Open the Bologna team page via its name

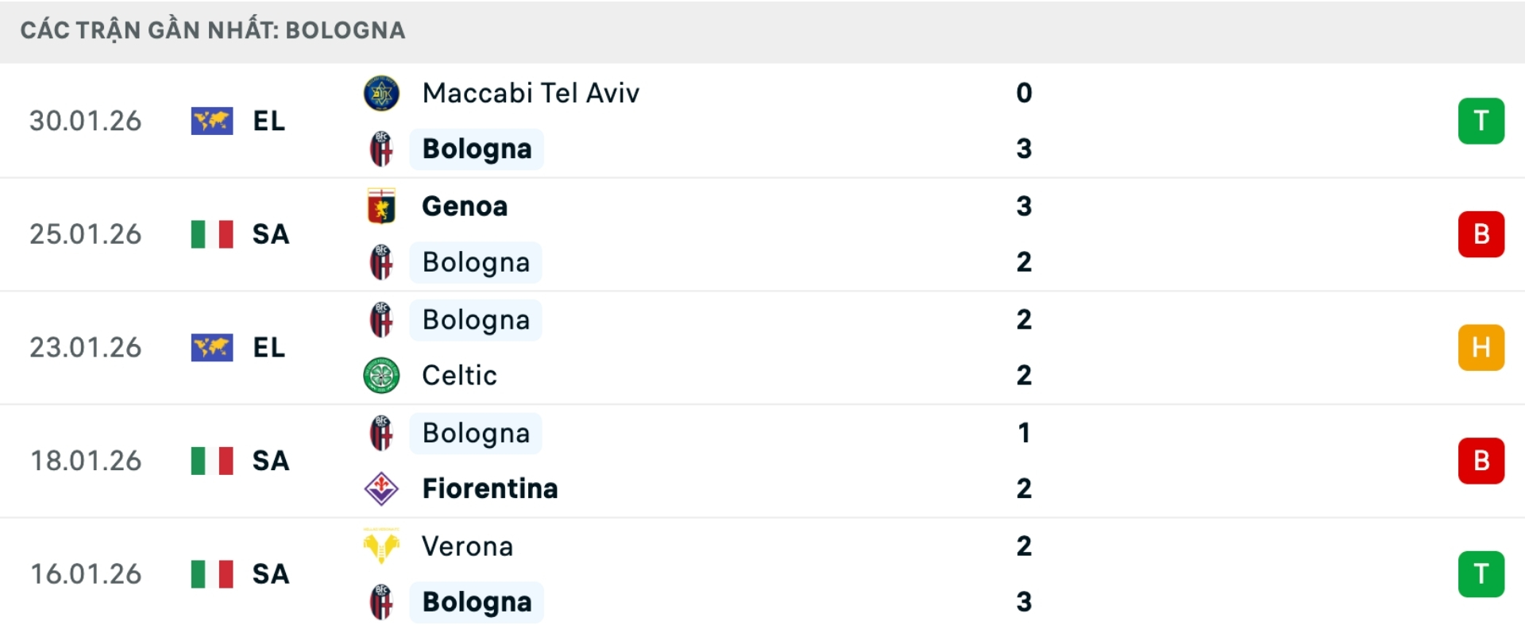pos(475,149)
